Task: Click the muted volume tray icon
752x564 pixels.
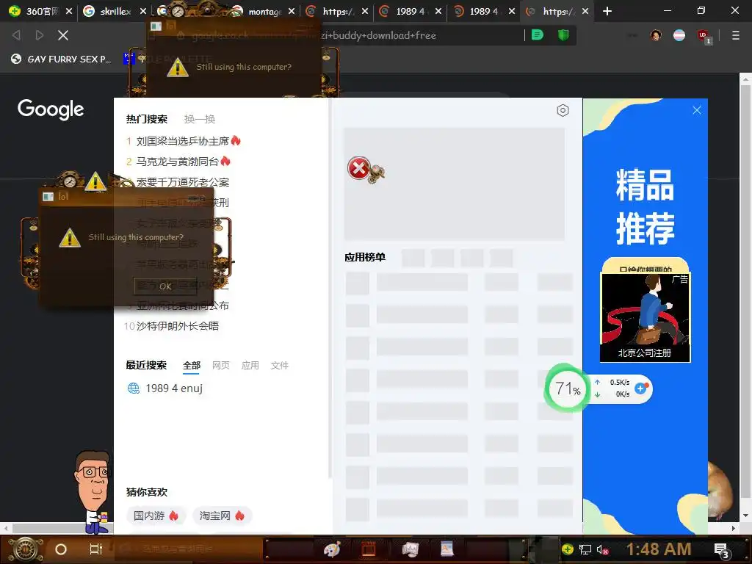Action: [602, 549]
